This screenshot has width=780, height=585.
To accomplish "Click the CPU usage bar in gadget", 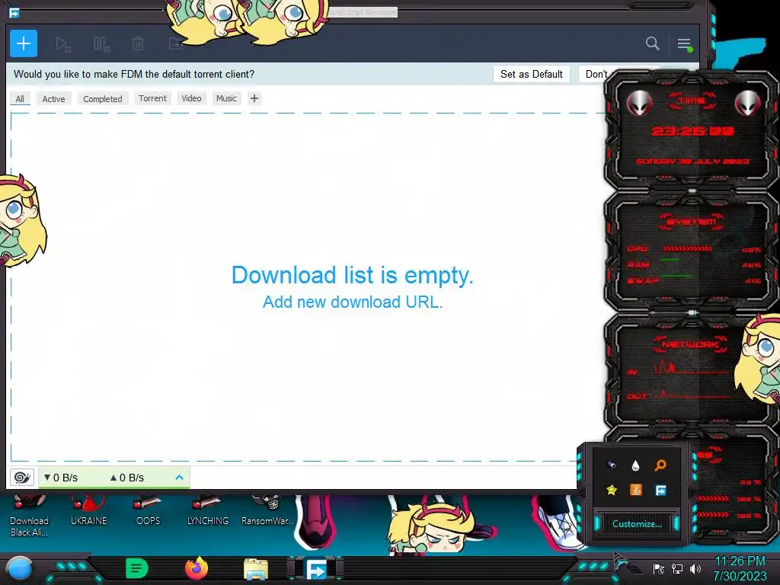I will (x=687, y=248).
